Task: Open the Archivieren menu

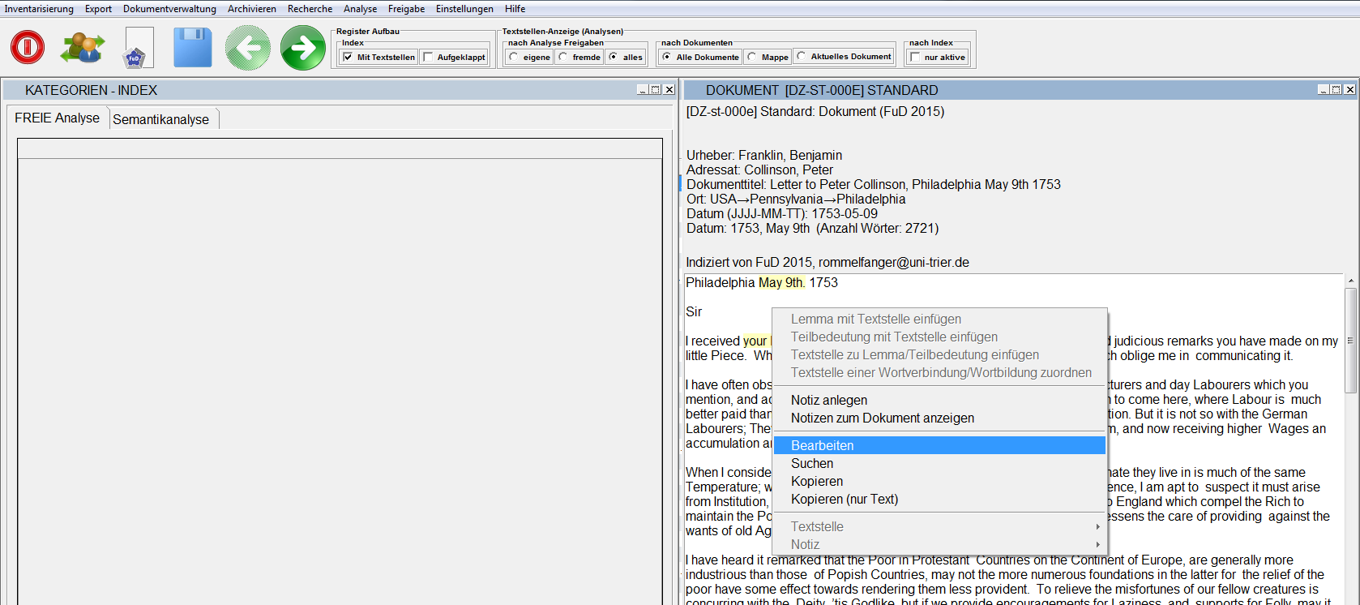Action: coord(251,9)
